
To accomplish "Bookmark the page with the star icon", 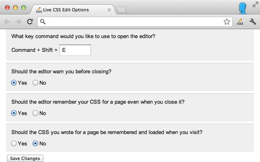I will coord(227,22).
